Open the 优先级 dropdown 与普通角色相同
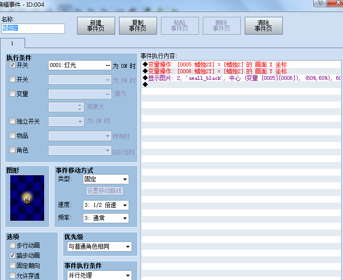The height and width of the screenshot is (280, 343). coord(99,247)
